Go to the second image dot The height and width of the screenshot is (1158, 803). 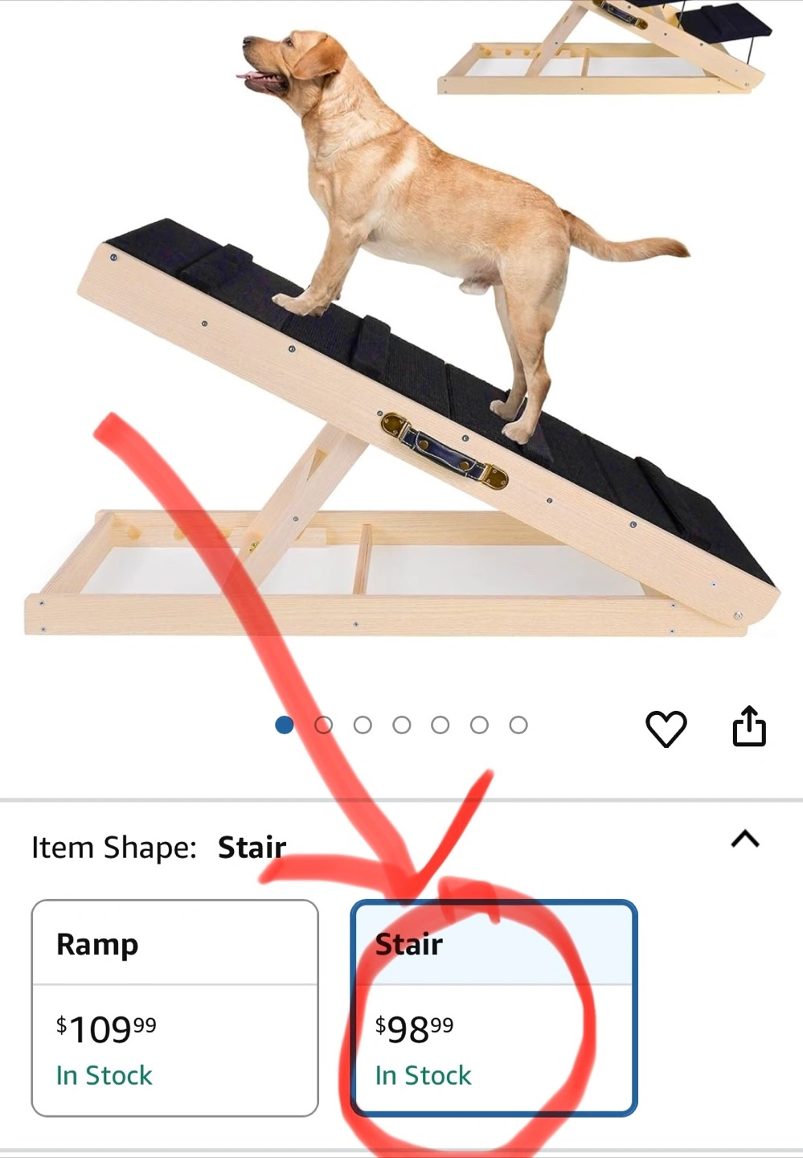tap(324, 725)
